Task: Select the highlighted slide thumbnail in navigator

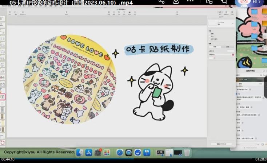Action: (x=3, y=97)
